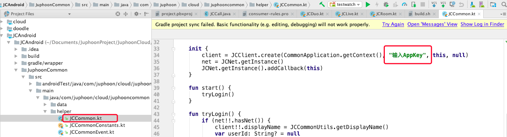Expand the build folder
Screen dimensions: 507x137
16,56
